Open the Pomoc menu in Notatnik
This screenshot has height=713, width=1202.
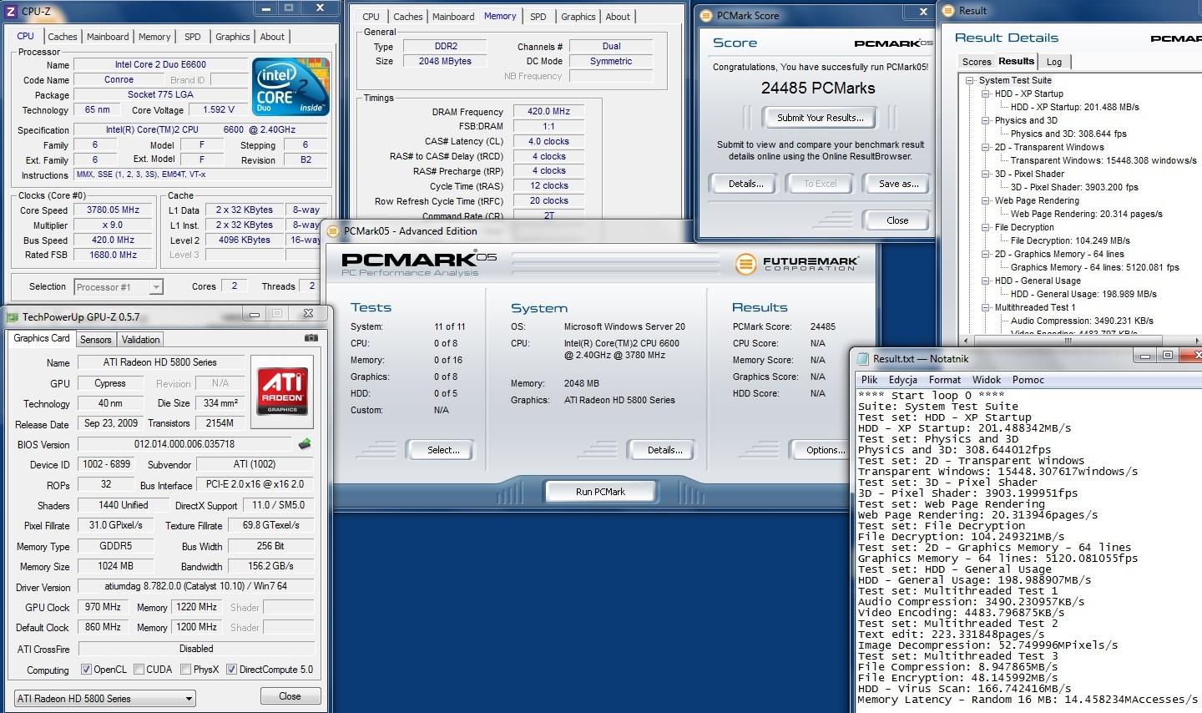point(1028,380)
